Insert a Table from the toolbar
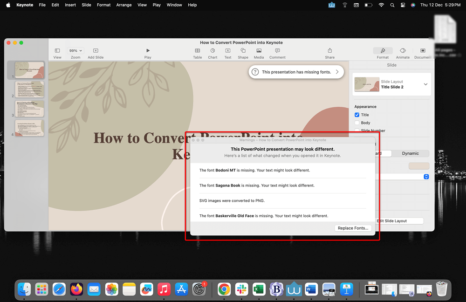 point(197,52)
